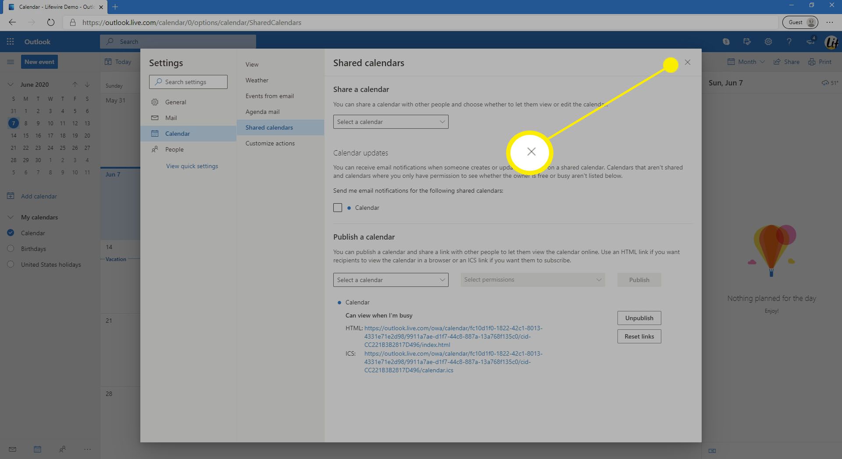The height and width of the screenshot is (459, 842).
Task: Open Skype from the Outlook header
Action: click(726, 42)
